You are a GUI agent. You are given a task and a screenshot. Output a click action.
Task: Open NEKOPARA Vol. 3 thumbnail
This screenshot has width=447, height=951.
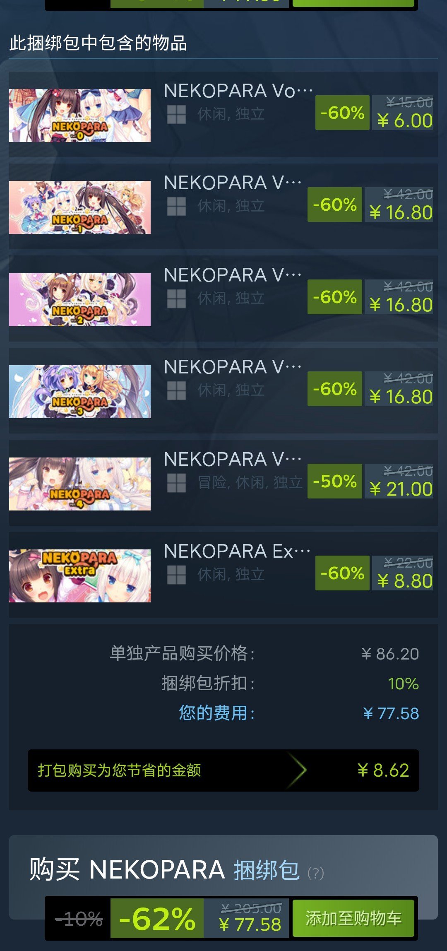point(80,392)
